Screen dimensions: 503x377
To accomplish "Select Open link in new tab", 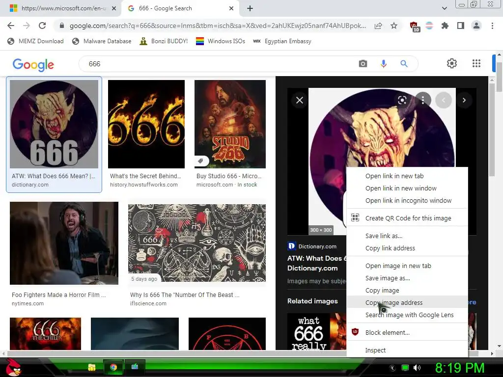I will [407, 176].
